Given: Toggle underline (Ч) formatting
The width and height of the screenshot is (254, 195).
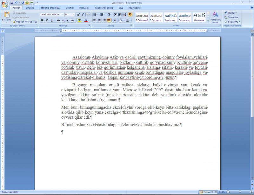Looking at the screenshot, I should (x=51, y=20).
